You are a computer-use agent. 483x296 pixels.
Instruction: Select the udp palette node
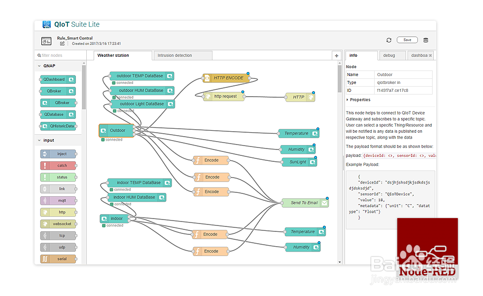(58, 247)
